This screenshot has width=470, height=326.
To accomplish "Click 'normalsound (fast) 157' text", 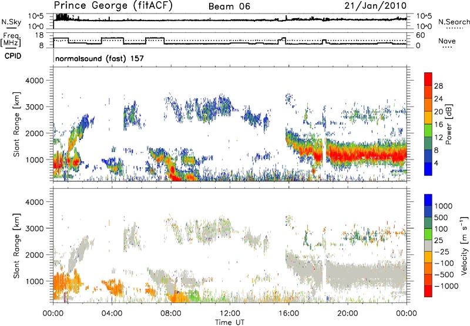I will 99,58.
